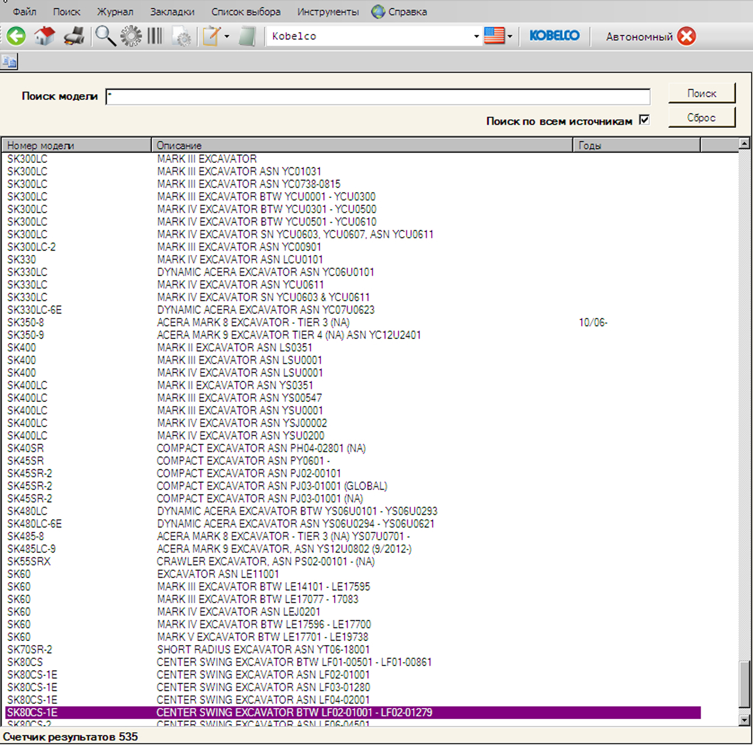
Task: Click into the Поиск модели text field
Action: (377, 97)
